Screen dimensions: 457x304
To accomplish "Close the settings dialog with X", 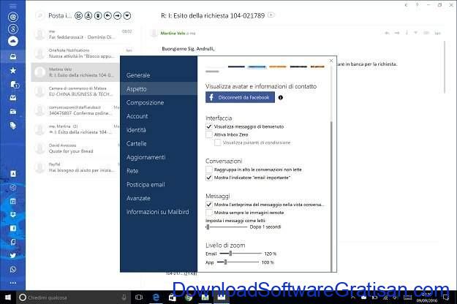I will pos(331,61).
